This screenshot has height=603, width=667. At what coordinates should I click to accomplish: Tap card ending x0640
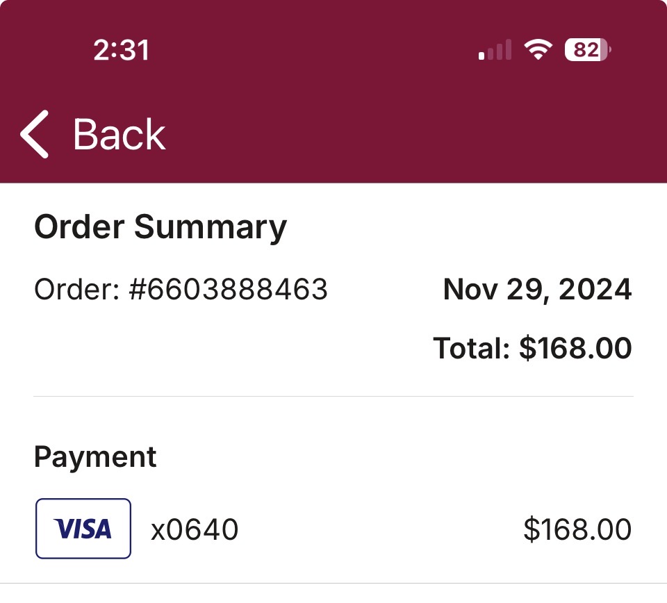[x=195, y=529]
